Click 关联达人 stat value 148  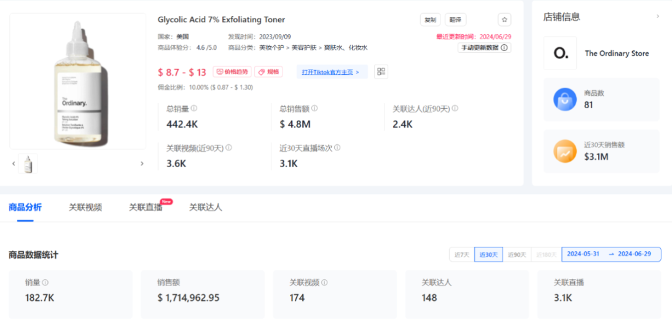click(x=429, y=298)
